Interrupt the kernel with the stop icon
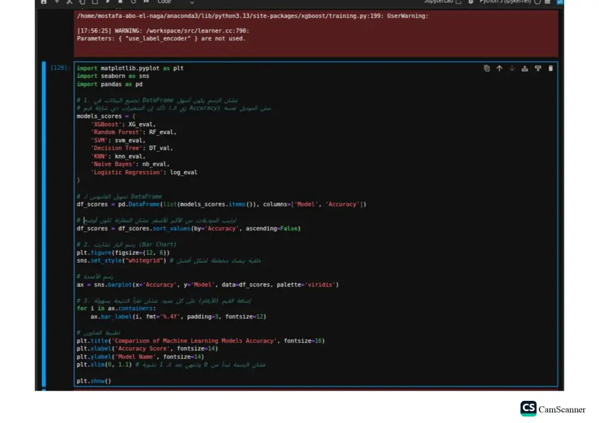Viewport: 599px width, 423px height. [120, 2]
